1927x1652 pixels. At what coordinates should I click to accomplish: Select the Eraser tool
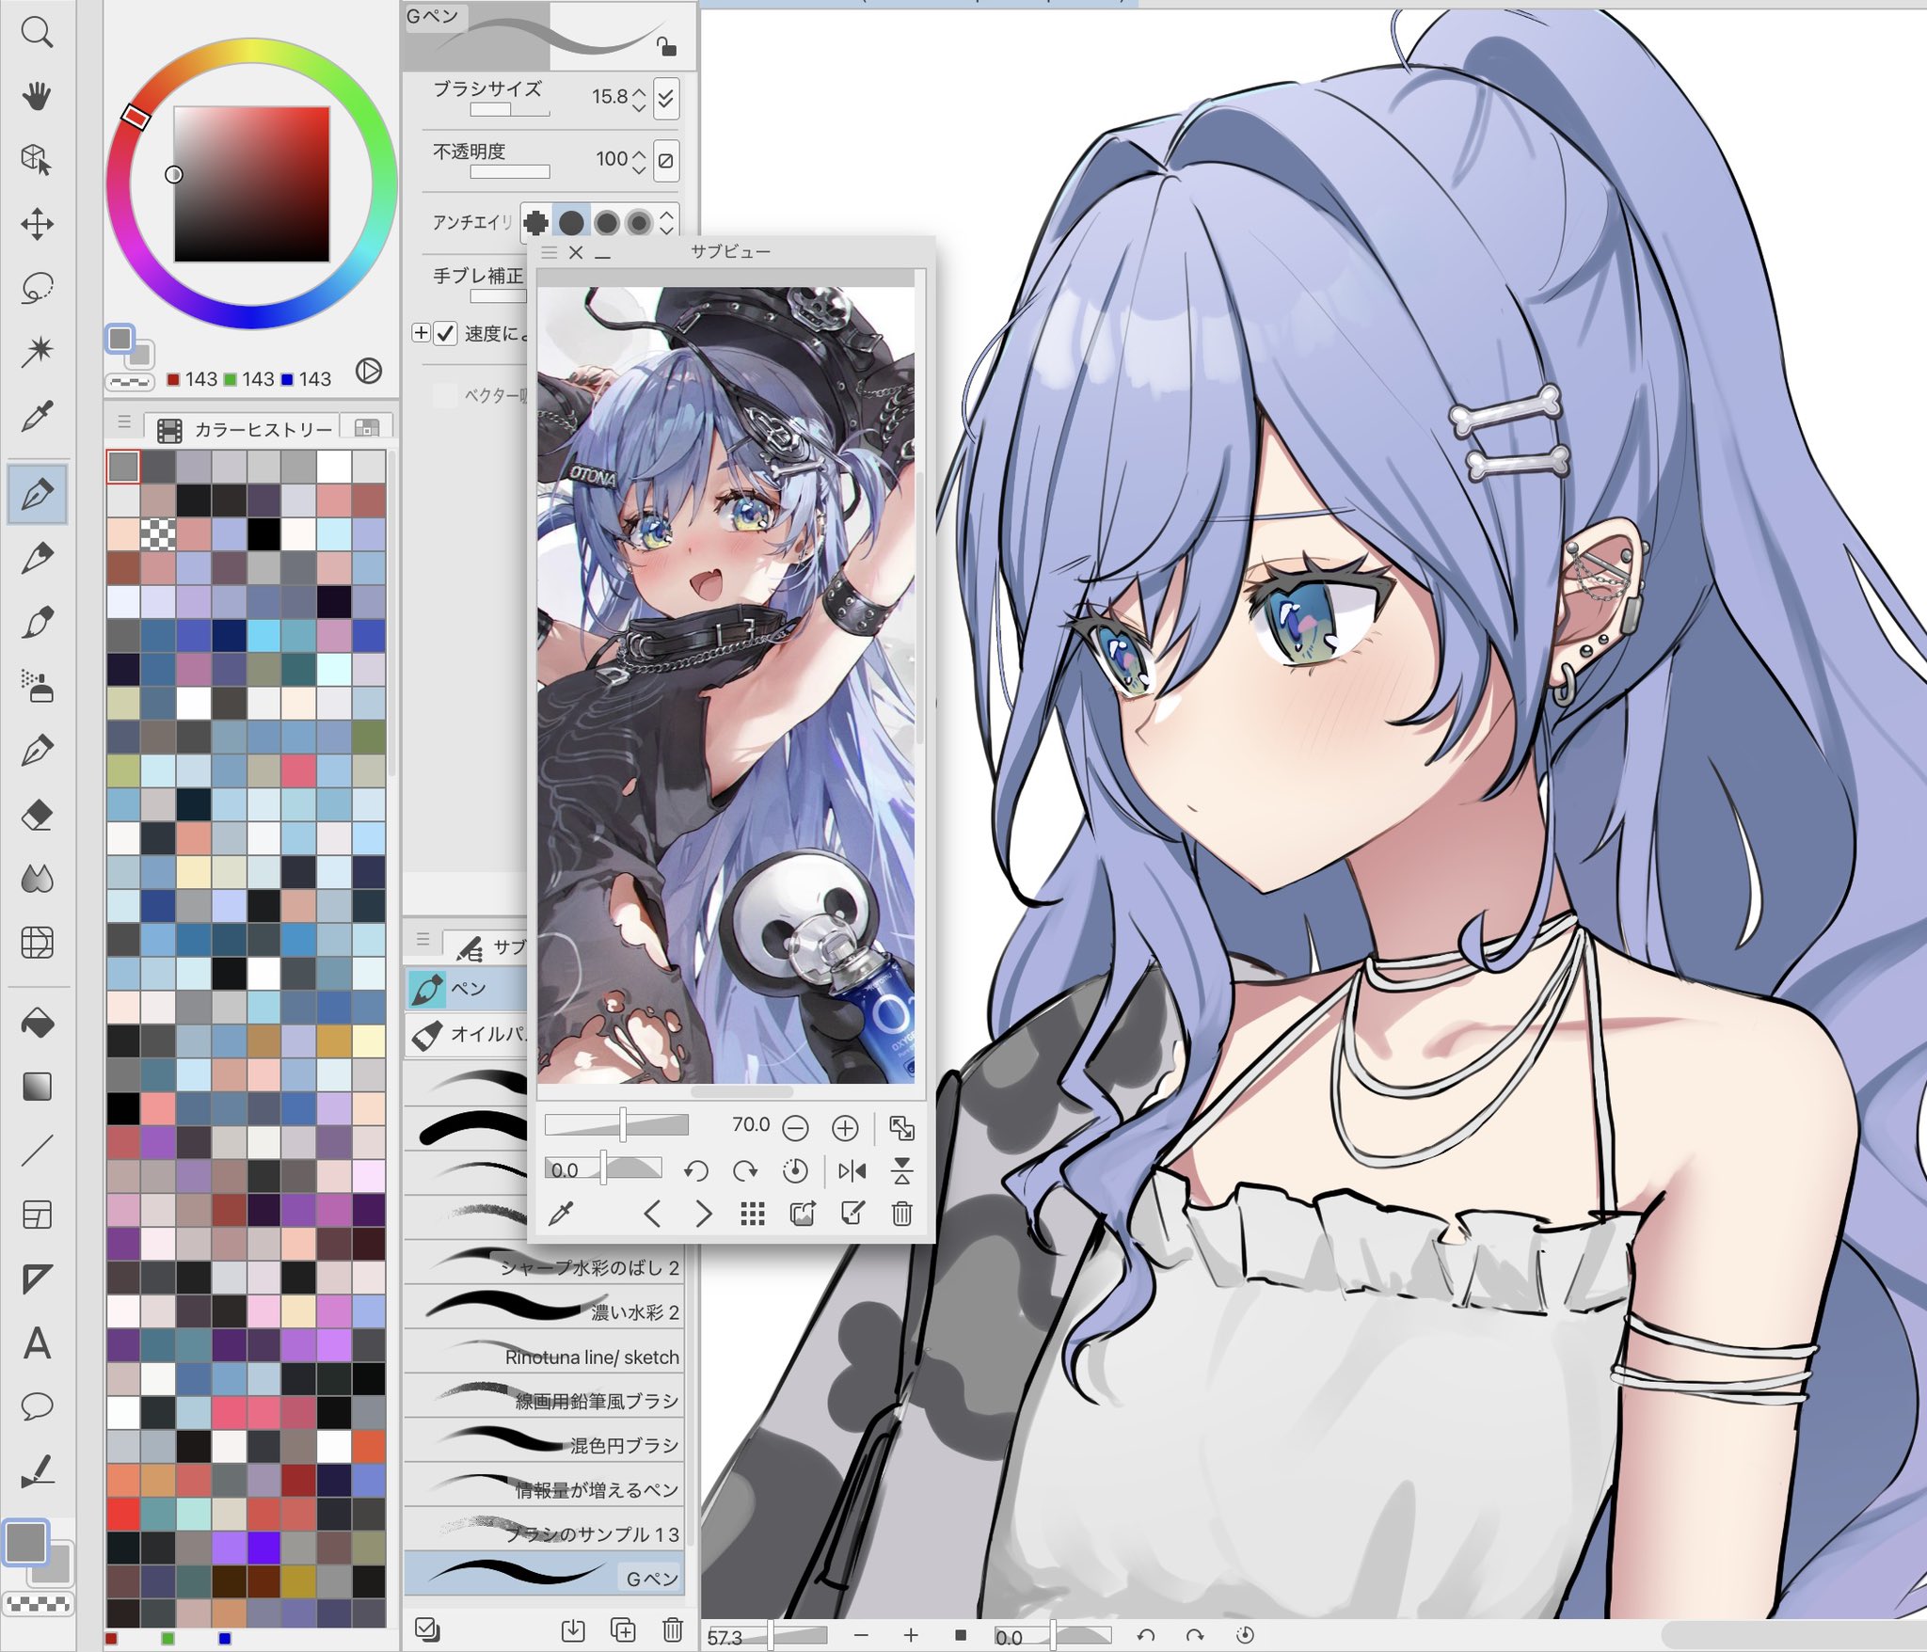pyautogui.click(x=37, y=815)
